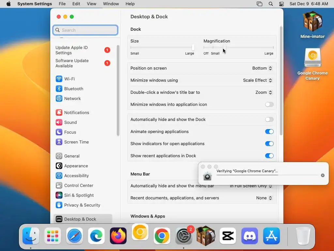Viewport: 334px width, 251px height.
Task: Open the File menu
Action: click(x=62, y=4)
